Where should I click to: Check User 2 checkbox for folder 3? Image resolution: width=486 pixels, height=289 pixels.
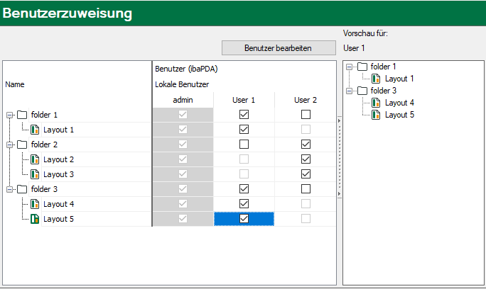(306, 189)
